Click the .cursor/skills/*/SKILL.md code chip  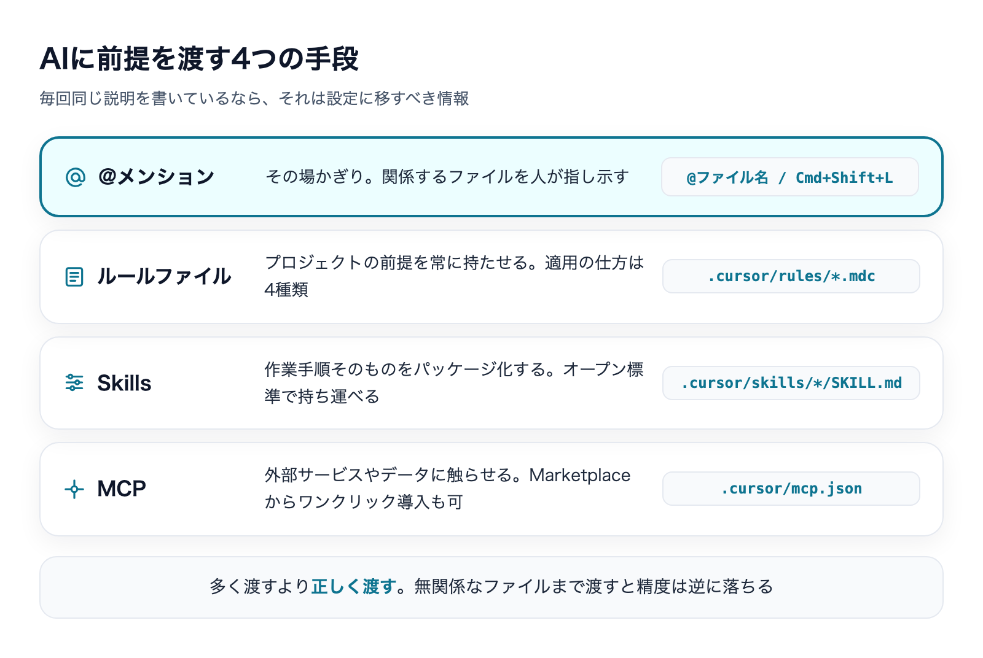(791, 383)
